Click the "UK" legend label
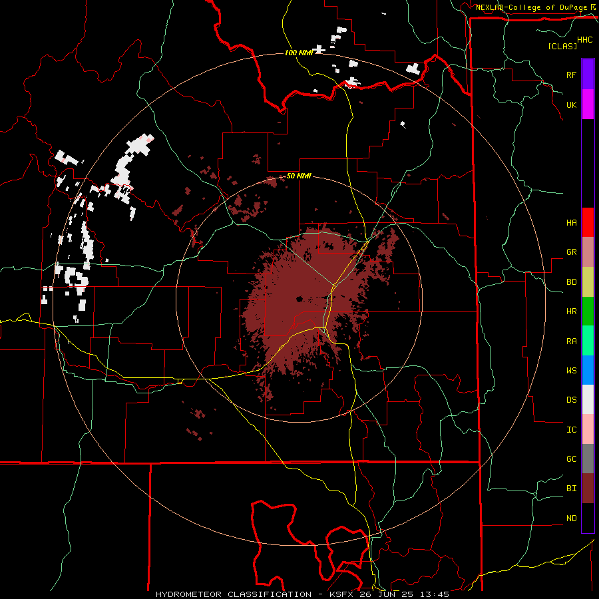This screenshot has height=599, width=599. [571, 104]
